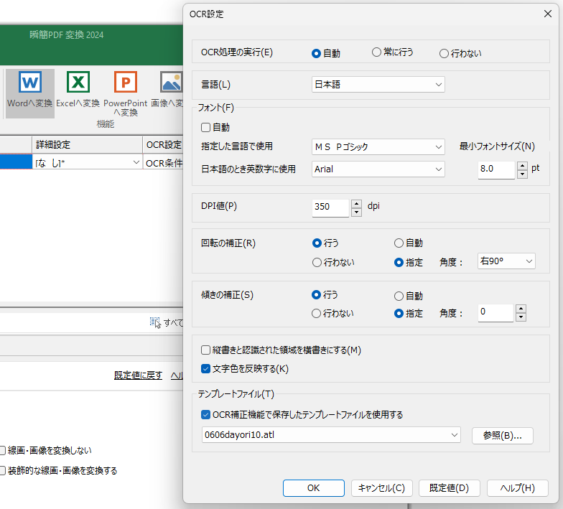The image size is (563, 509).
Task: Open the rotation angle 右90° dropdown
Action: click(x=506, y=261)
